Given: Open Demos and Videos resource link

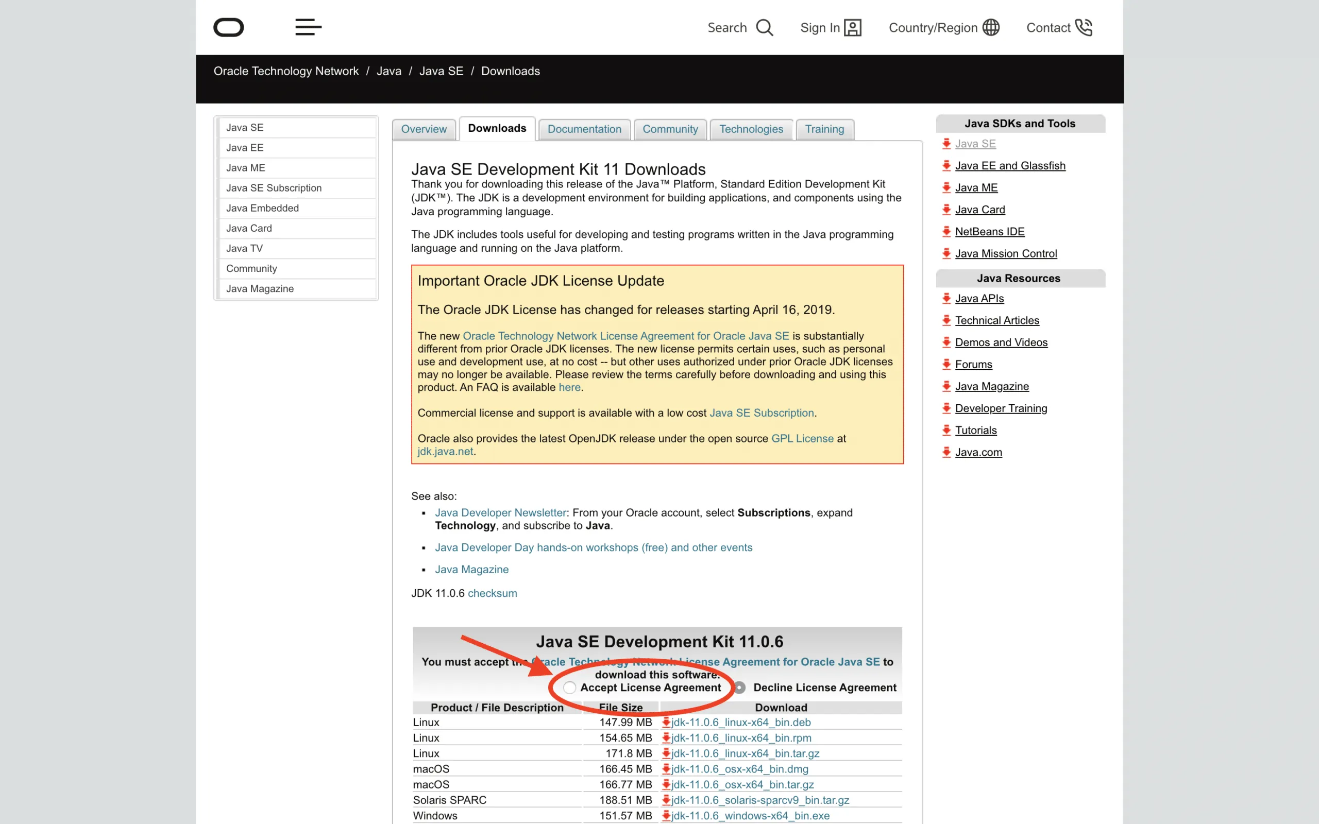Looking at the screenshot, I should [1001, 342].
